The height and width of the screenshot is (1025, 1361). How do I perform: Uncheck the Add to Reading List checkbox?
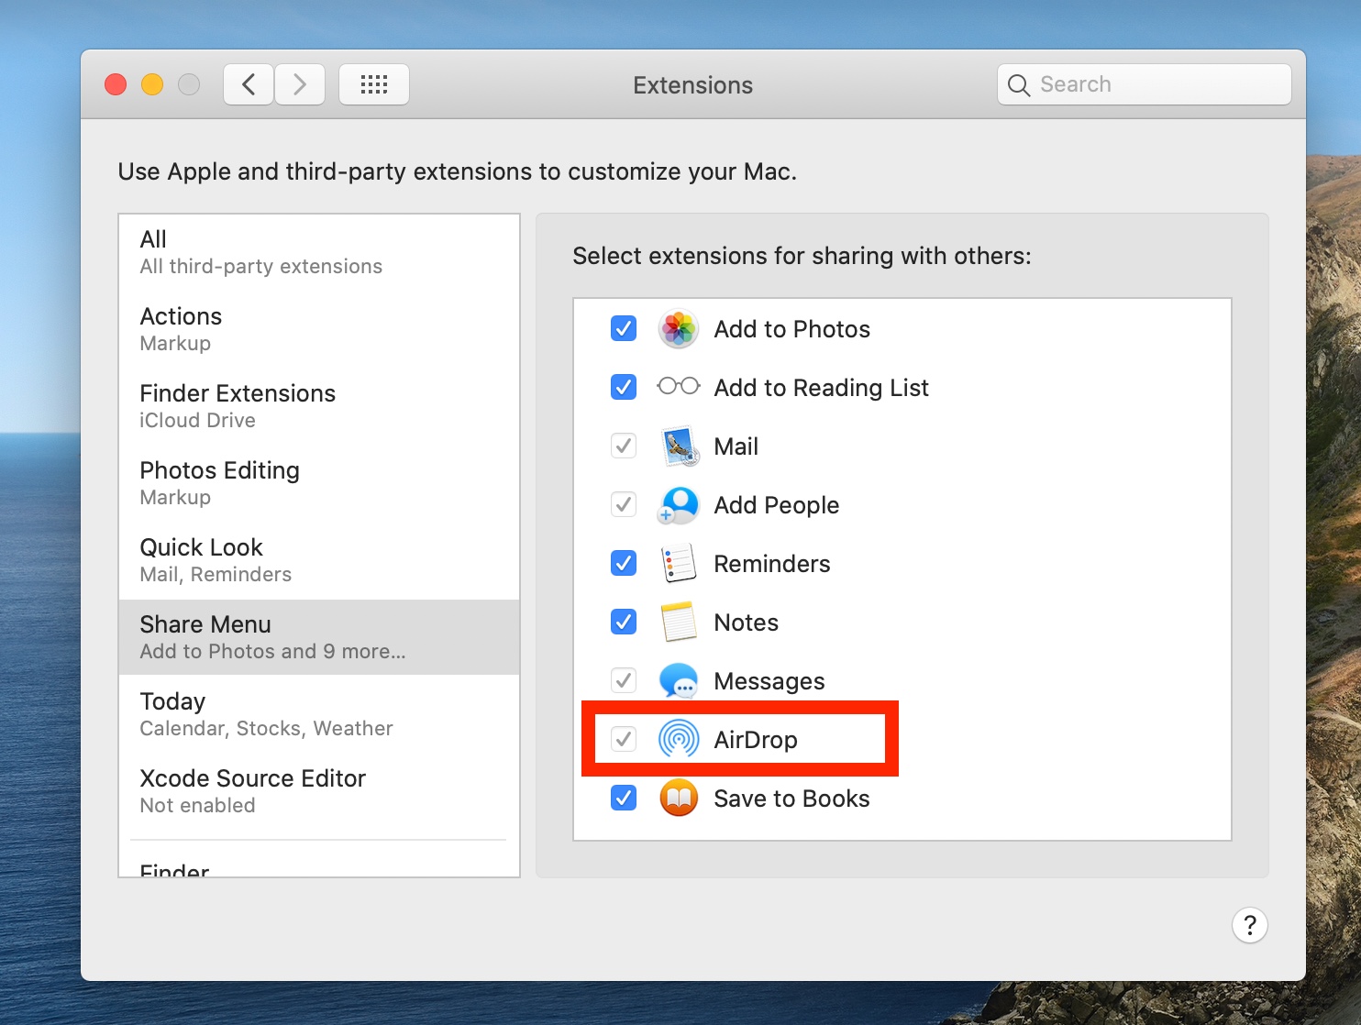click(x=624, y=387)
